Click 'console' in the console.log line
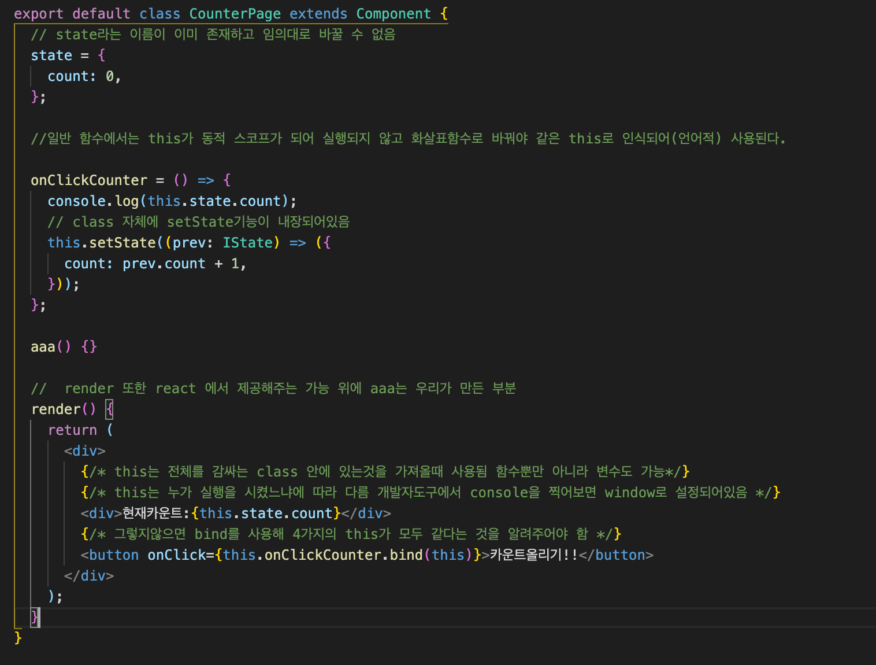 point(76,201)
